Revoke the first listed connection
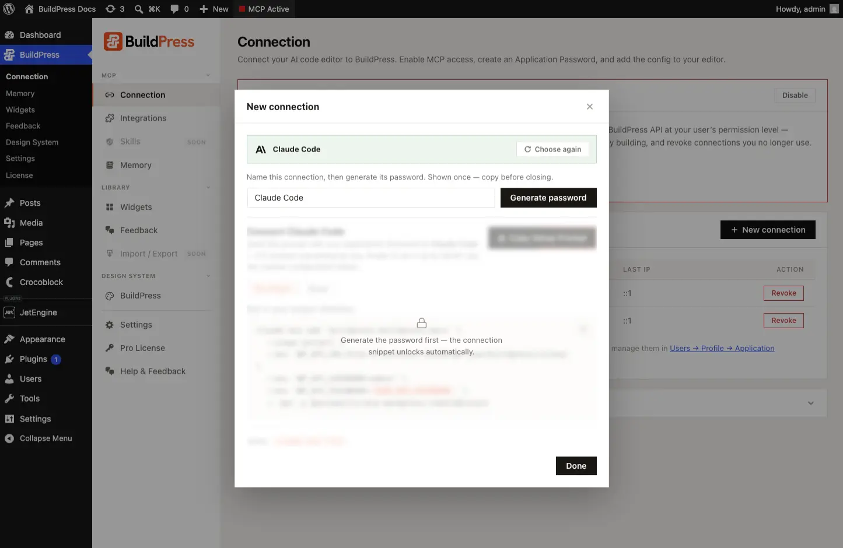The image size is (843, 548). point(783,293)
